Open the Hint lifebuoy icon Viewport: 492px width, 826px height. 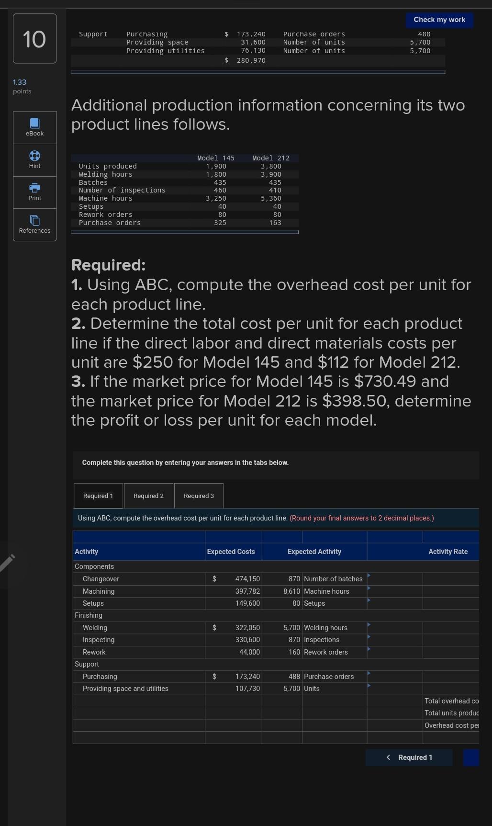tap(34, 156)
